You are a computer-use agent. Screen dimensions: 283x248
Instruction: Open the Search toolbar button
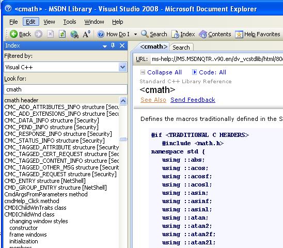click(x=154, y=34)
